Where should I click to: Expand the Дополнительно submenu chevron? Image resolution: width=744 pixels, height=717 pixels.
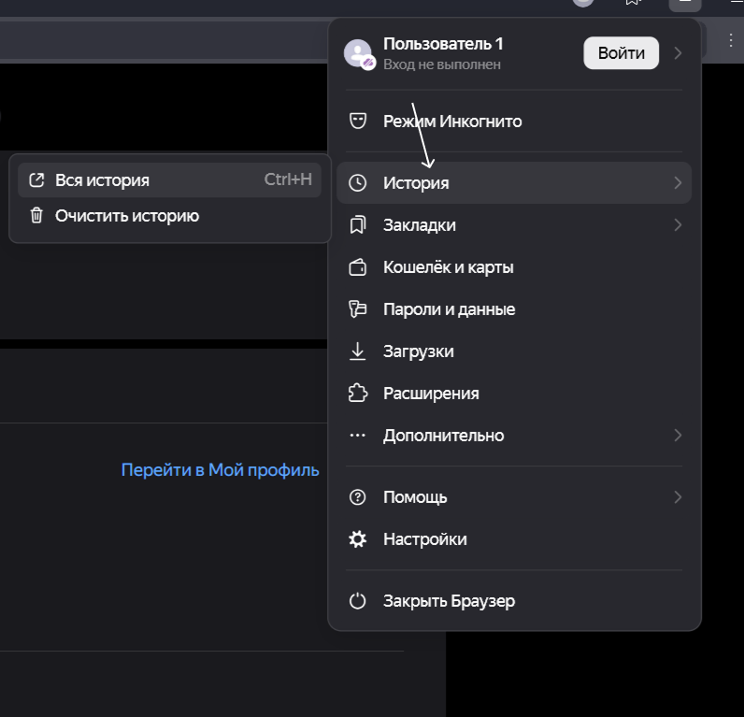pos(678,435)
